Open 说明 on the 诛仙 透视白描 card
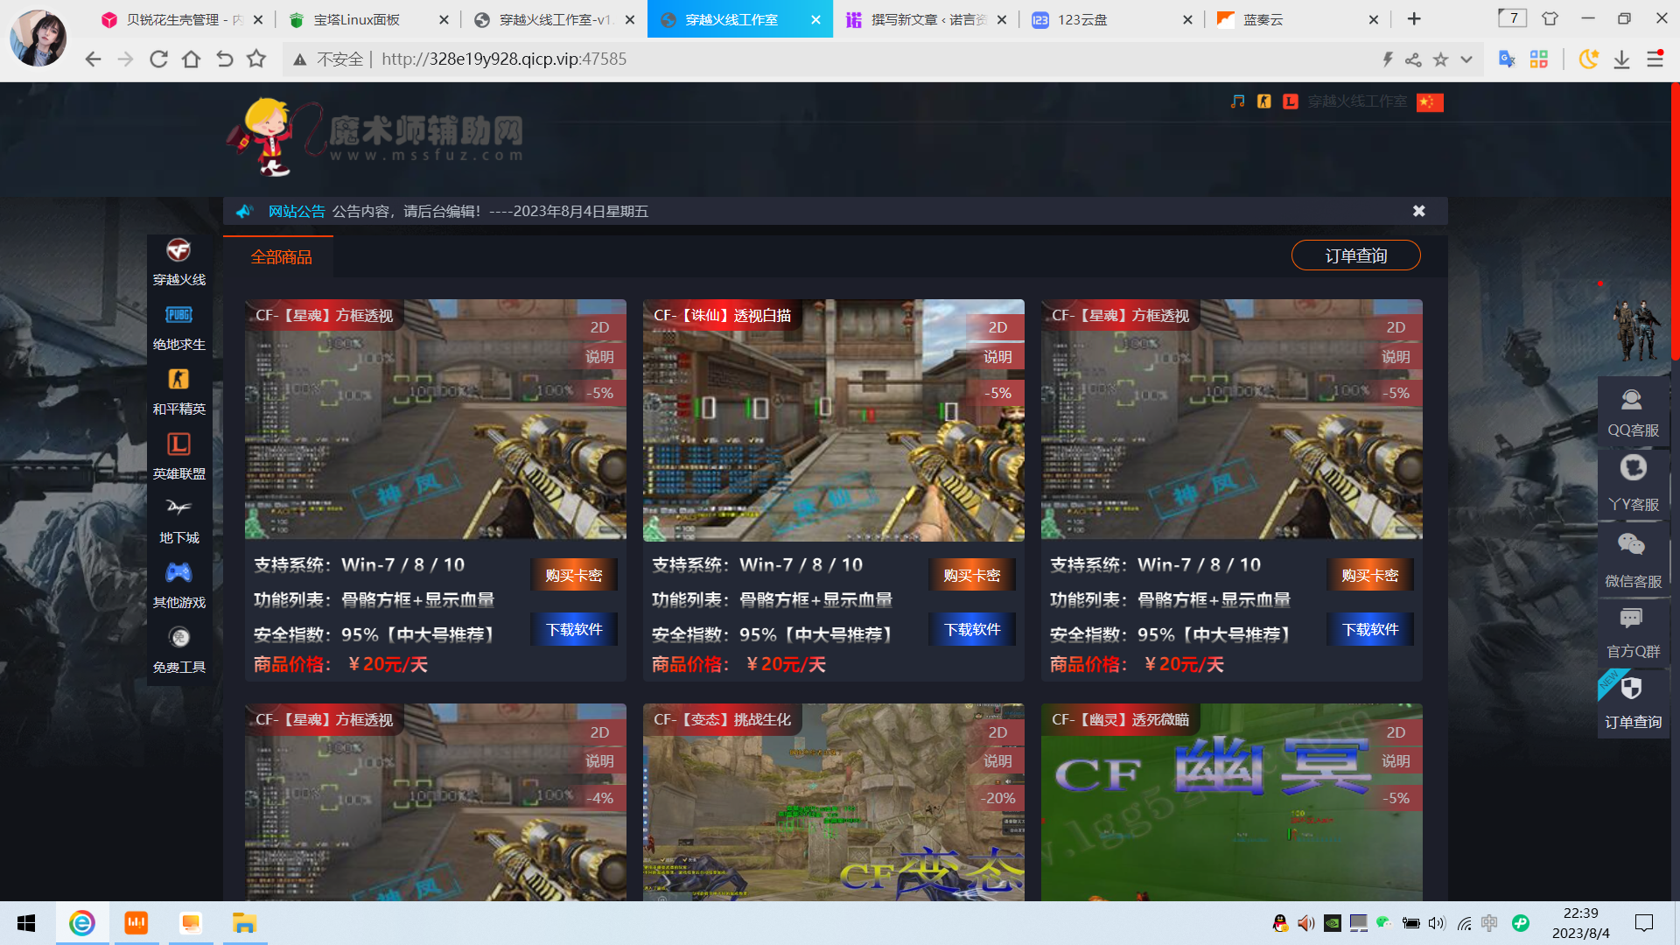 point(997,357)
